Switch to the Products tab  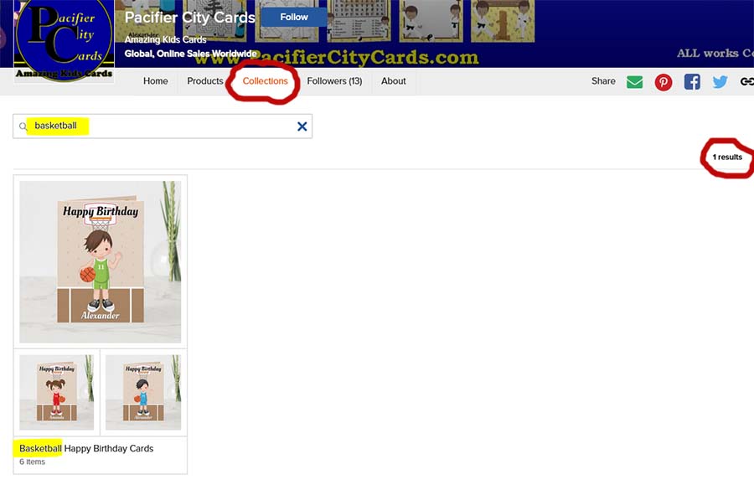point(205,80)
